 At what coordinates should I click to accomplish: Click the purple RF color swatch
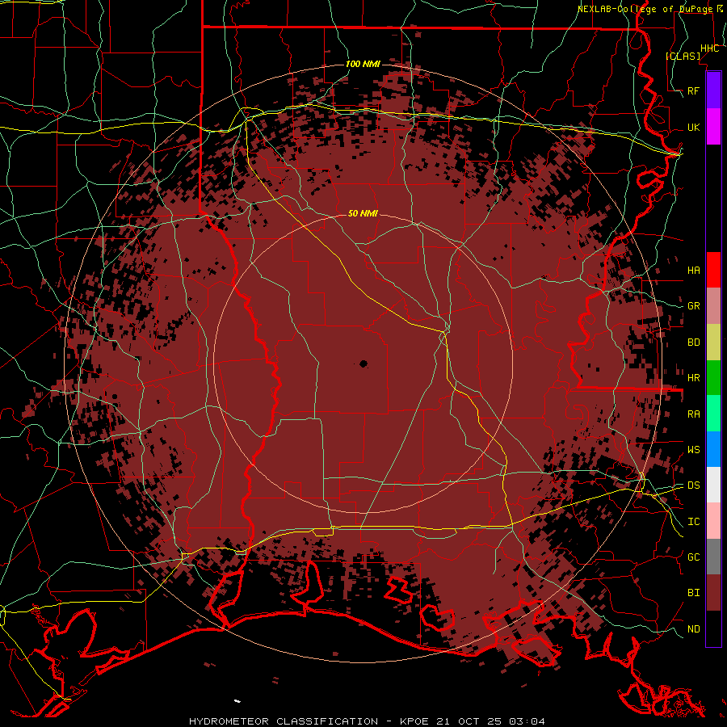click(713, 90)
